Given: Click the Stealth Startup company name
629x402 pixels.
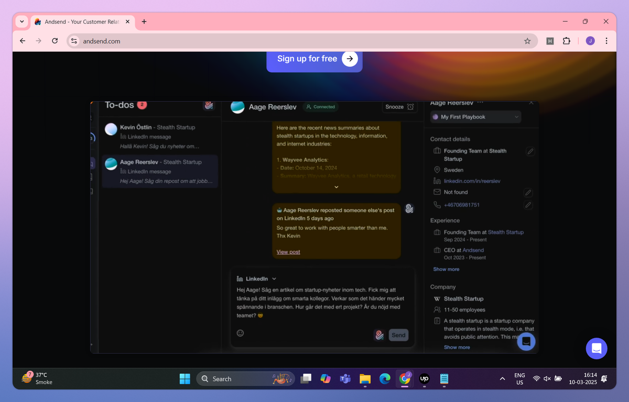Looking at the screenshot, I should pos(463,299).
